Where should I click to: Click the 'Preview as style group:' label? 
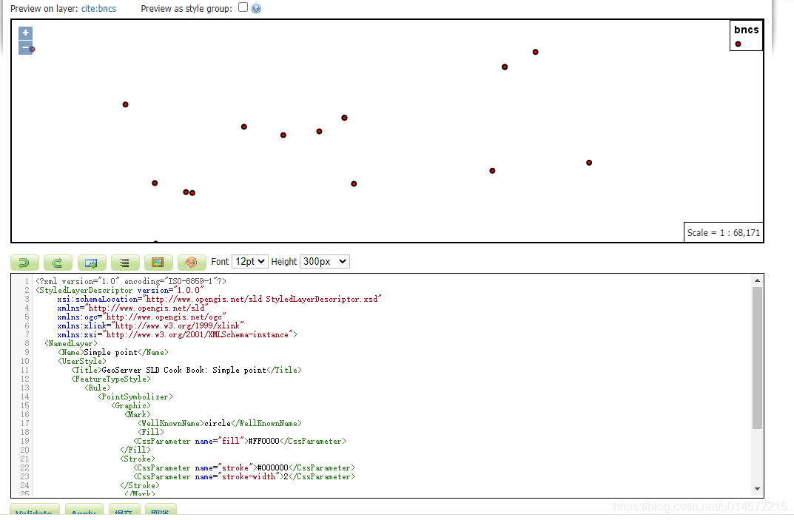click(186, 9)
